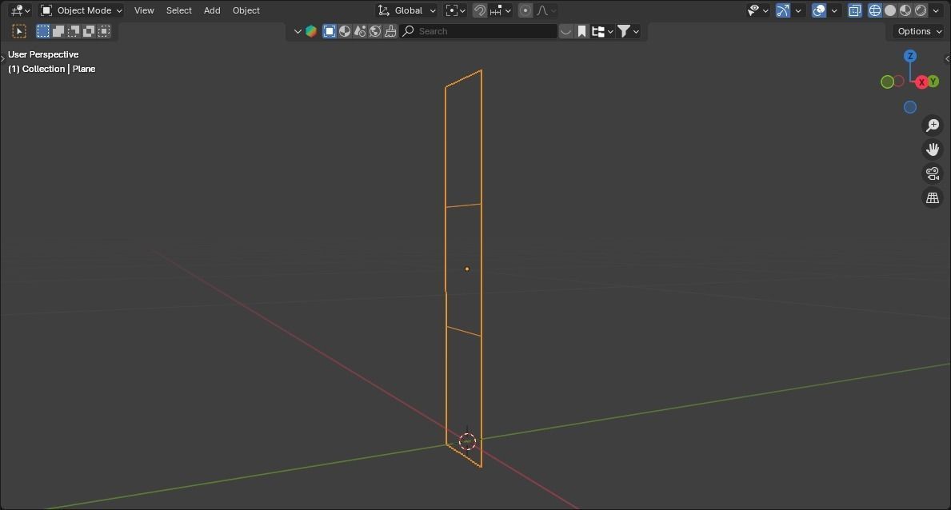Image resolution: width=951 pixels, height=510 pixels.
Task: Click the unlabeled green axis circle
Action: click(887, 82)
